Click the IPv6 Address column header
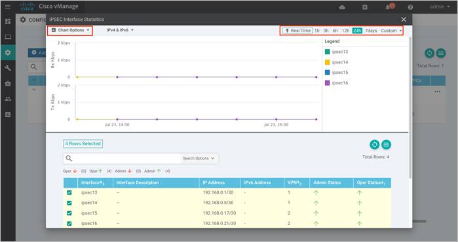Viewport: 458px width, 242px height. [262, 183]
